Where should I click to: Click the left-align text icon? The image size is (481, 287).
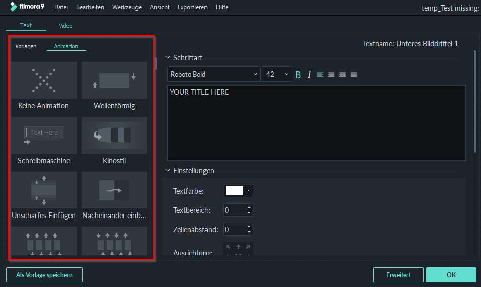pyautogui.click(x=320, y=75)
